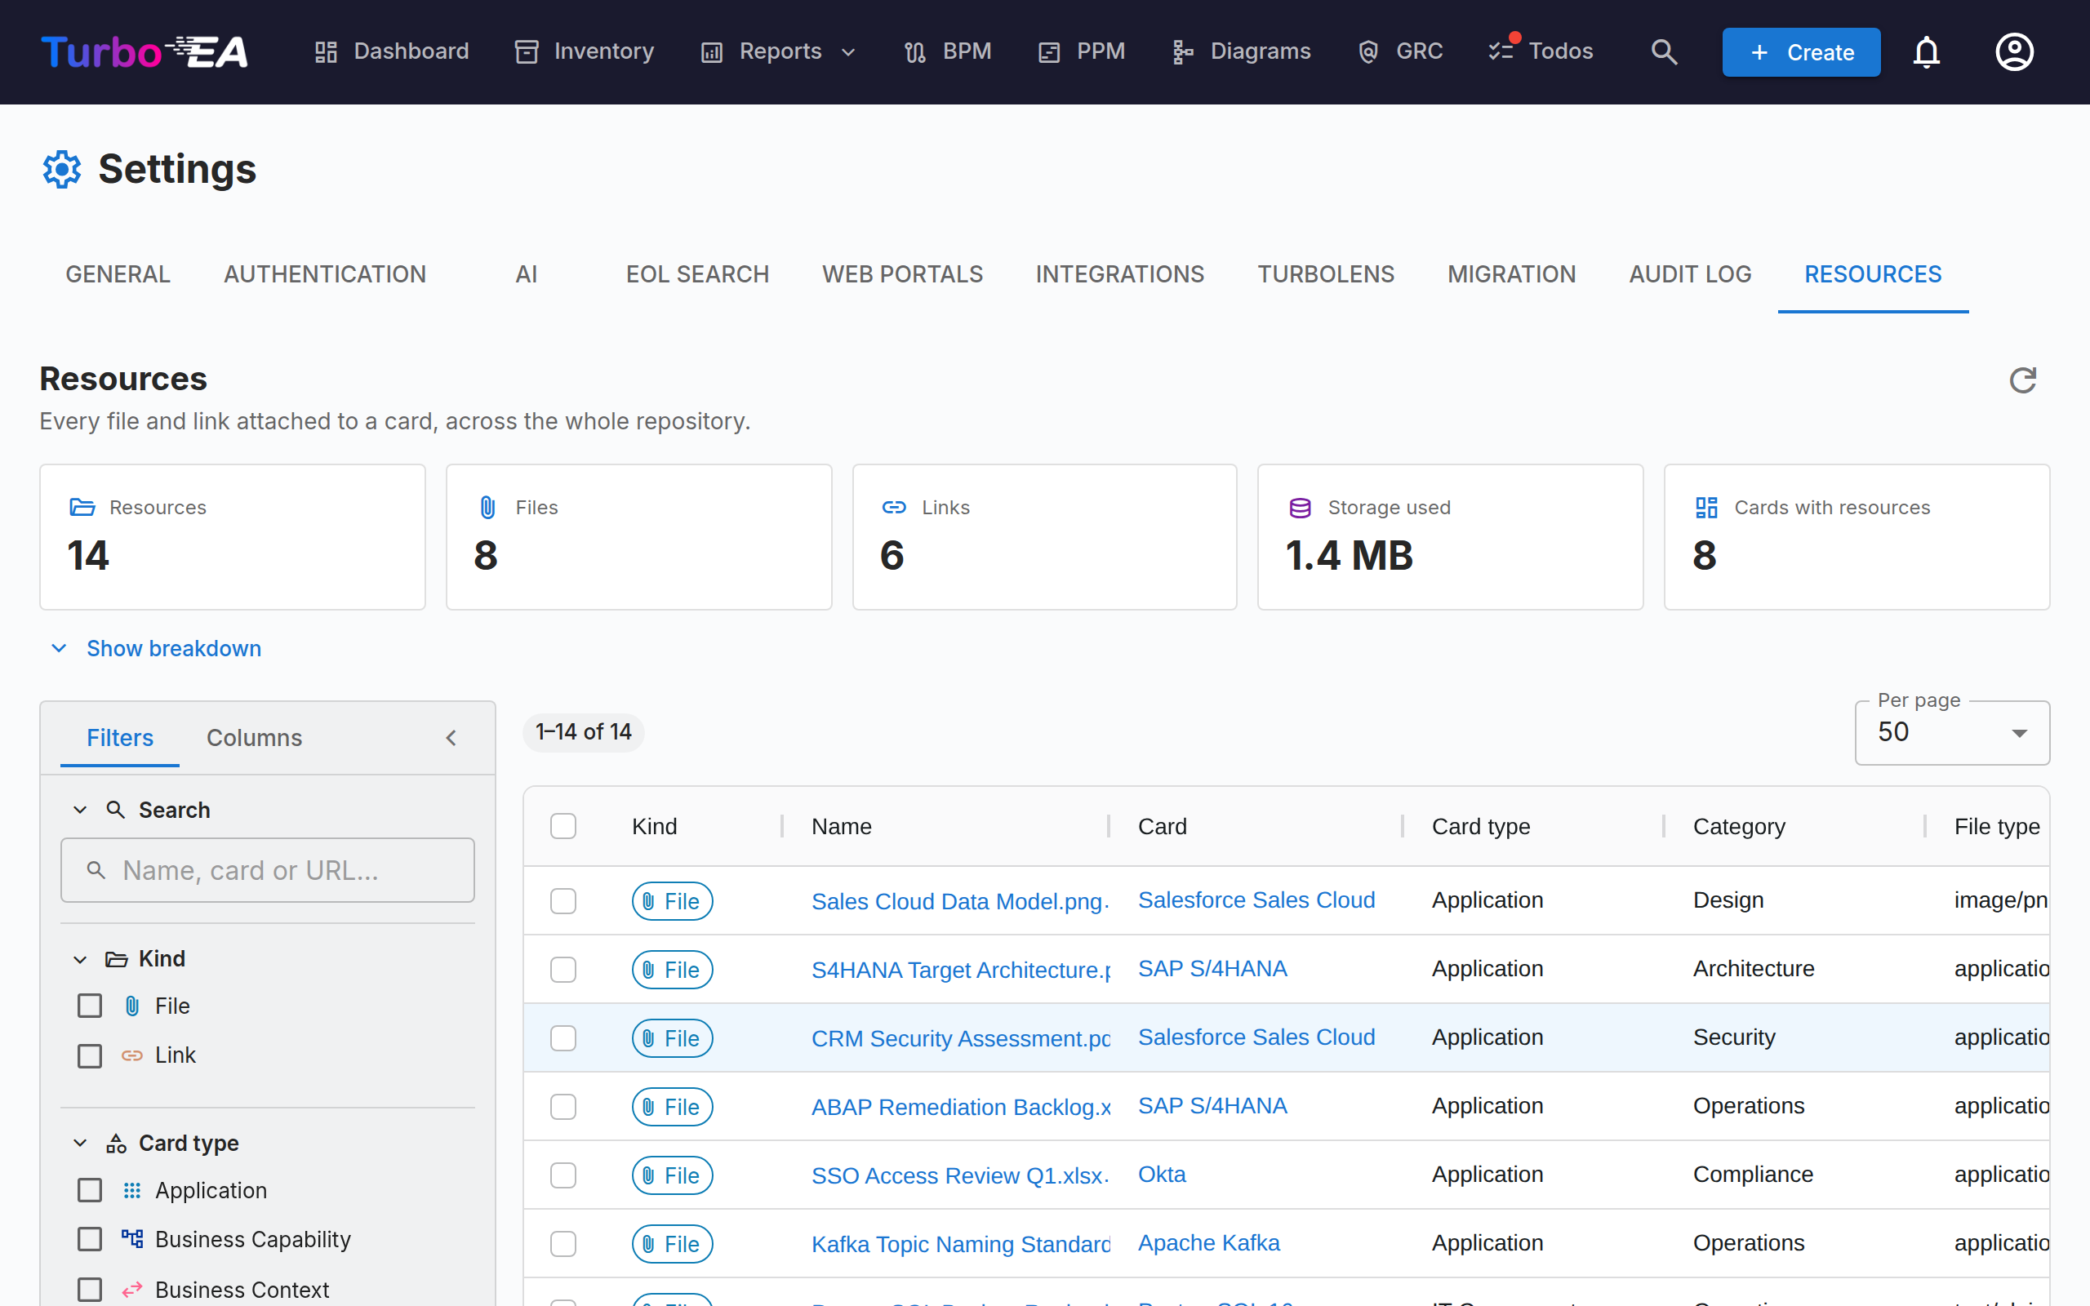
Task: Tick the select-all checkbox in table header
Action: click(563, 826)
